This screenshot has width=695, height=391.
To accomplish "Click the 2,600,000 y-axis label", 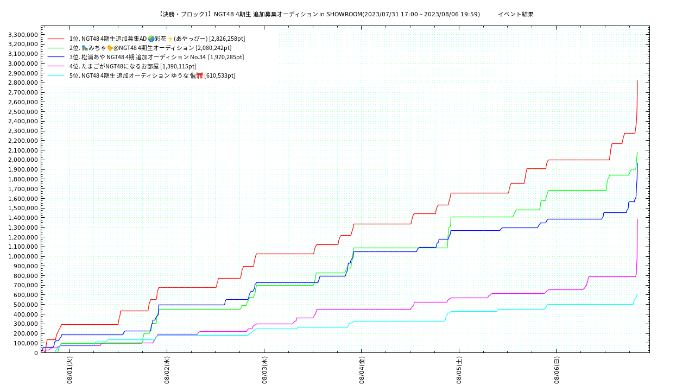I will pos(23,102).
